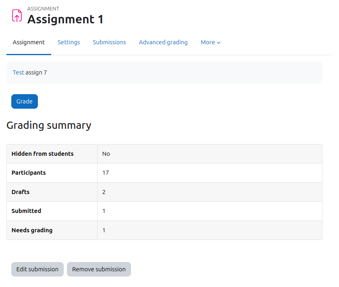Click the drafts count 2
Screen dimensions: 339x287
pyautogui.click(x=104, y=192)
